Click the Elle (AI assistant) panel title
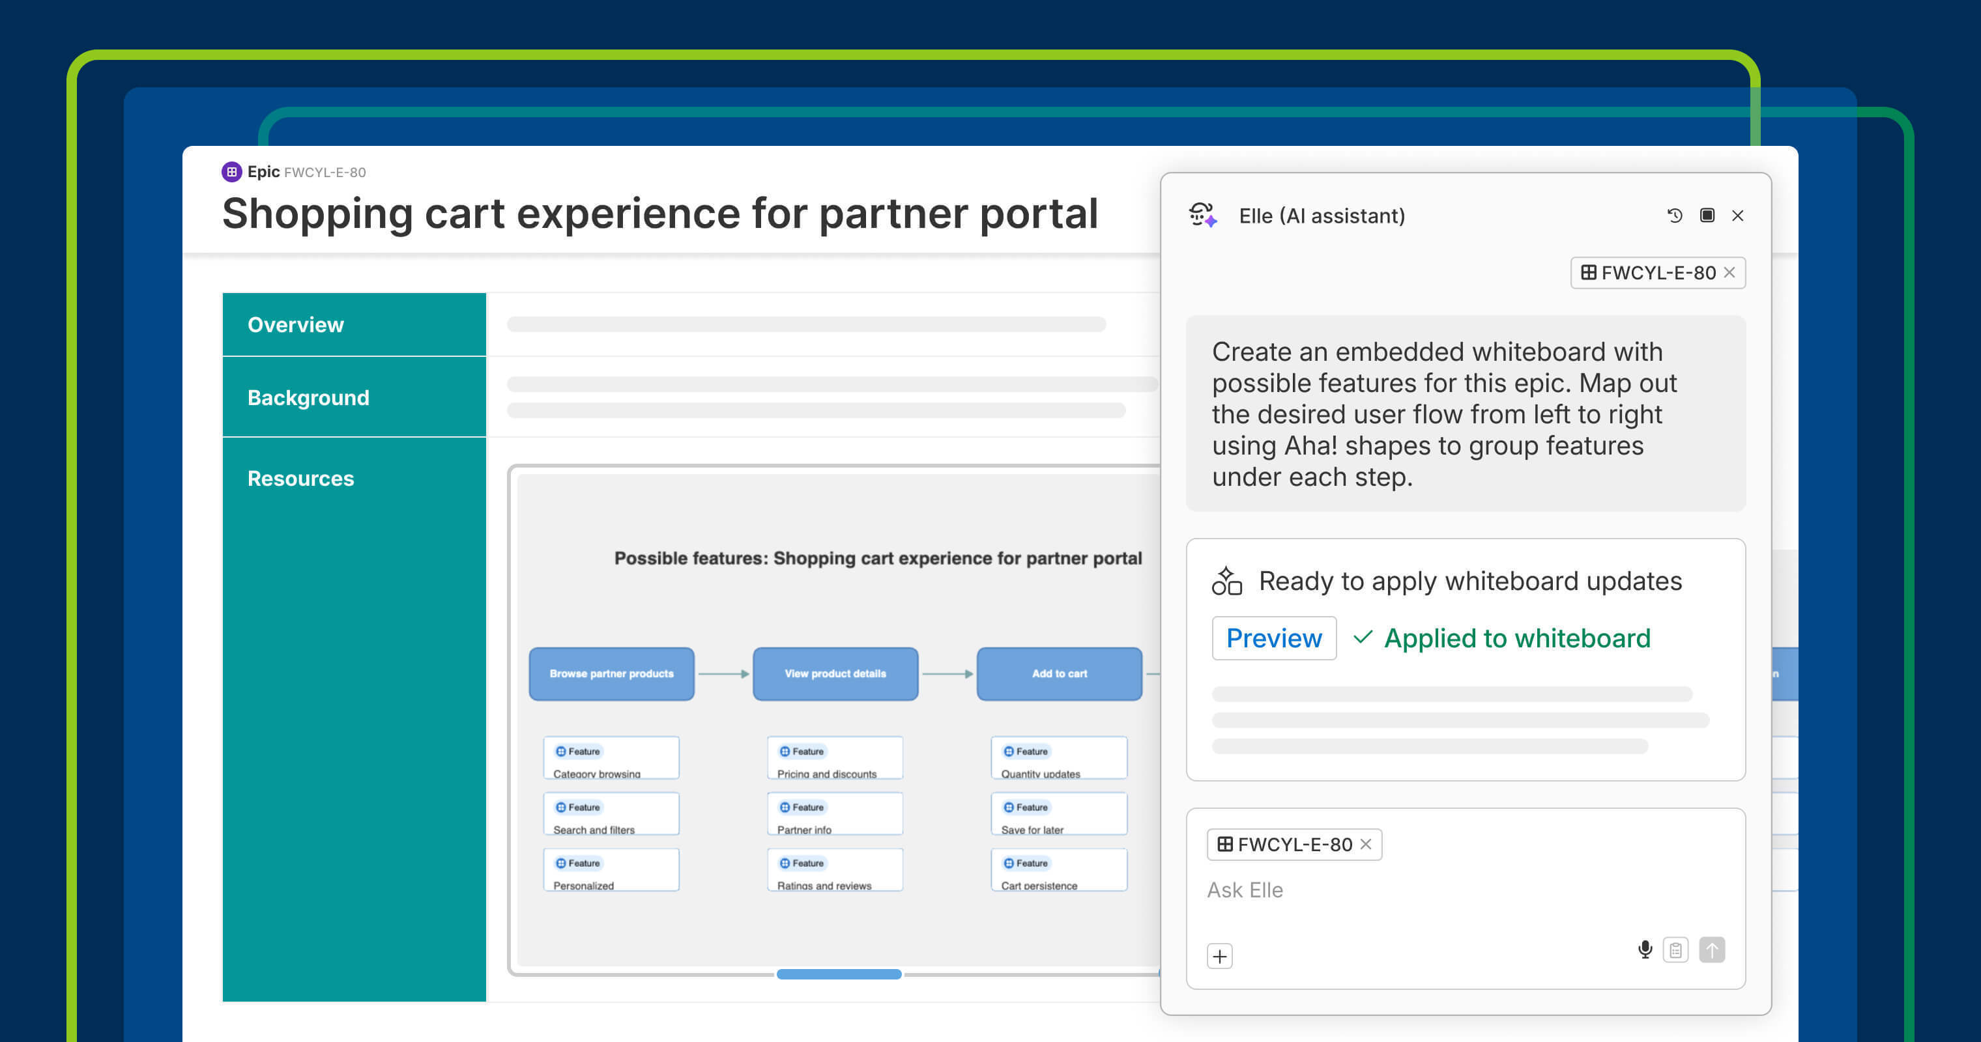Viewport: 1981px width, 1042px height. click(x=1322, y=216)
